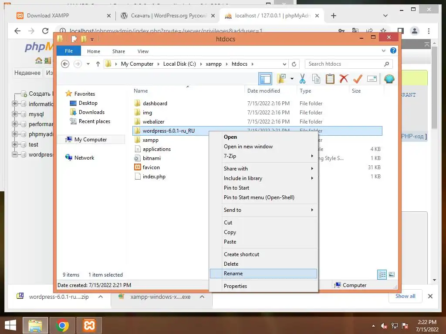
Task: Open the Home ribbon tab
Action: tap(94, 51)
